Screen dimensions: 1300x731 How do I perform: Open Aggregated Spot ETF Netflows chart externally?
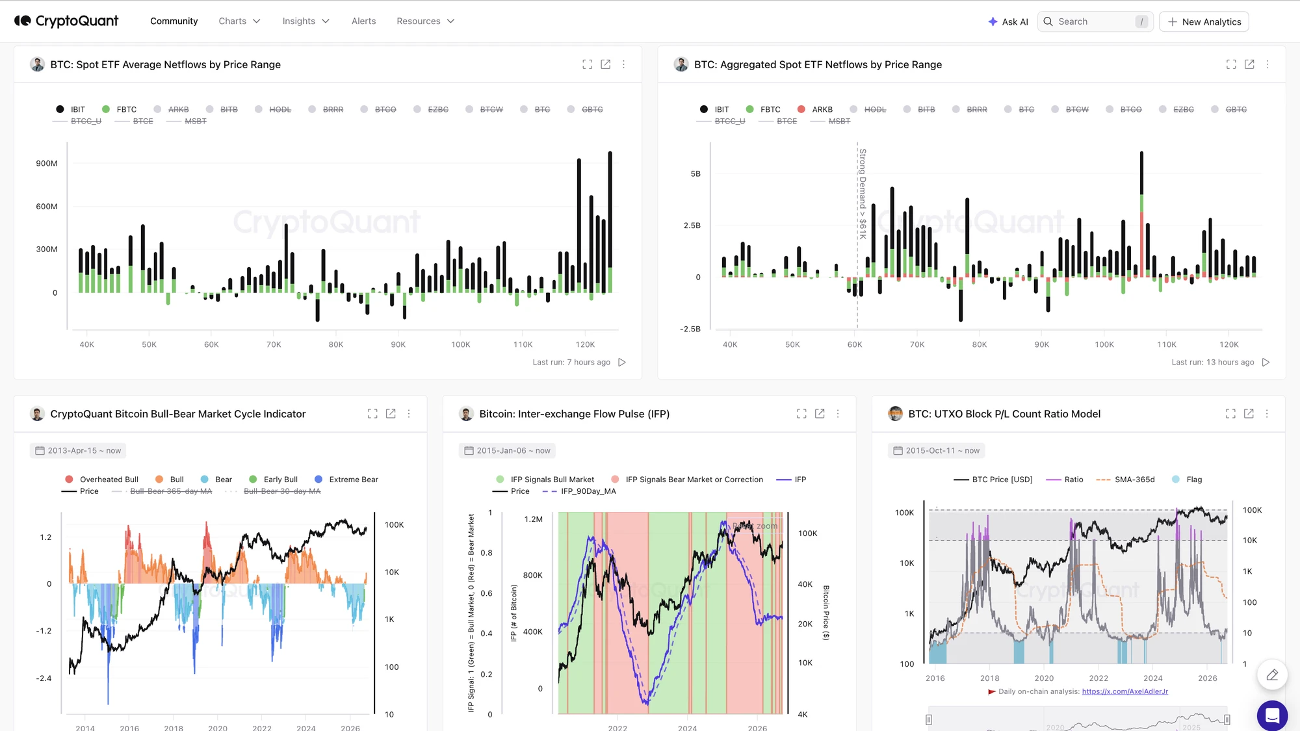(x=1249, y=64)
